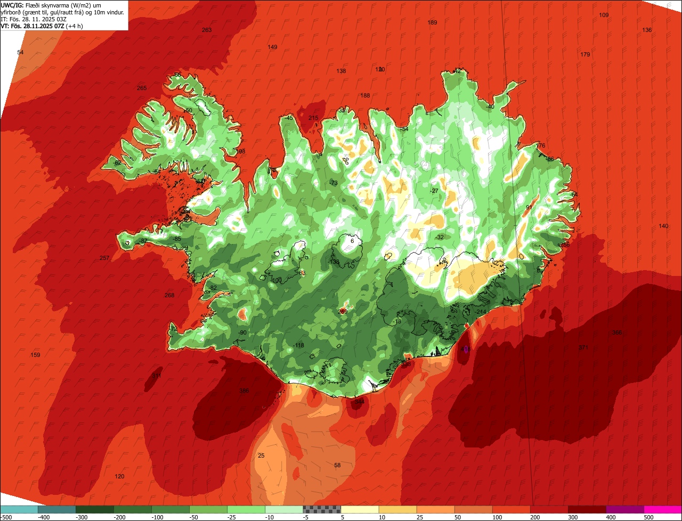Pick the light orange 25 to 50 legend swatch
The image size is (682, 521).
[435, 509]
